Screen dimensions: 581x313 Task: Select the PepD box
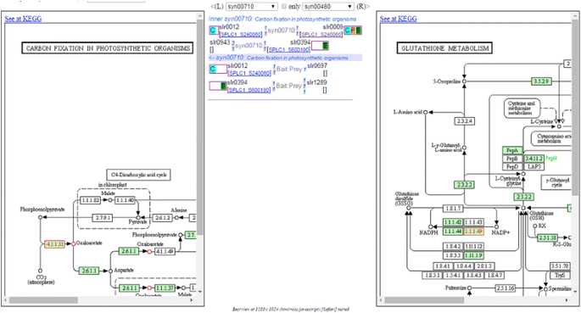[512, 167]
